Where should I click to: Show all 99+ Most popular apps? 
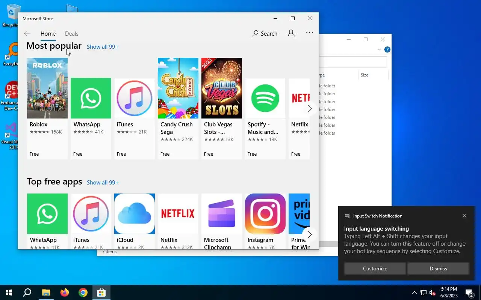[x=103, y=47]
